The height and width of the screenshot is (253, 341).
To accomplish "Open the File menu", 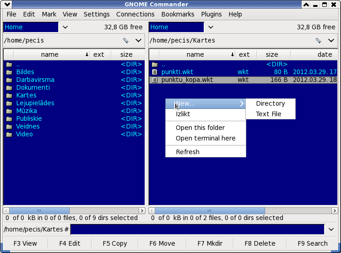I will [11, 14].
